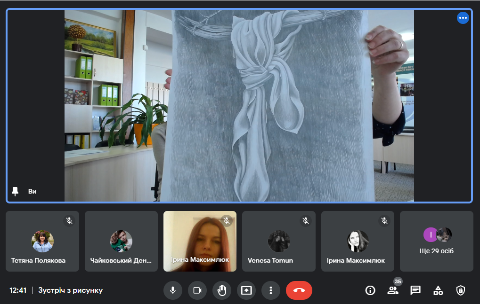This screenshot has height=304, width=480.
Task: Open the meeting details info icon
Action: coord(370,290)
